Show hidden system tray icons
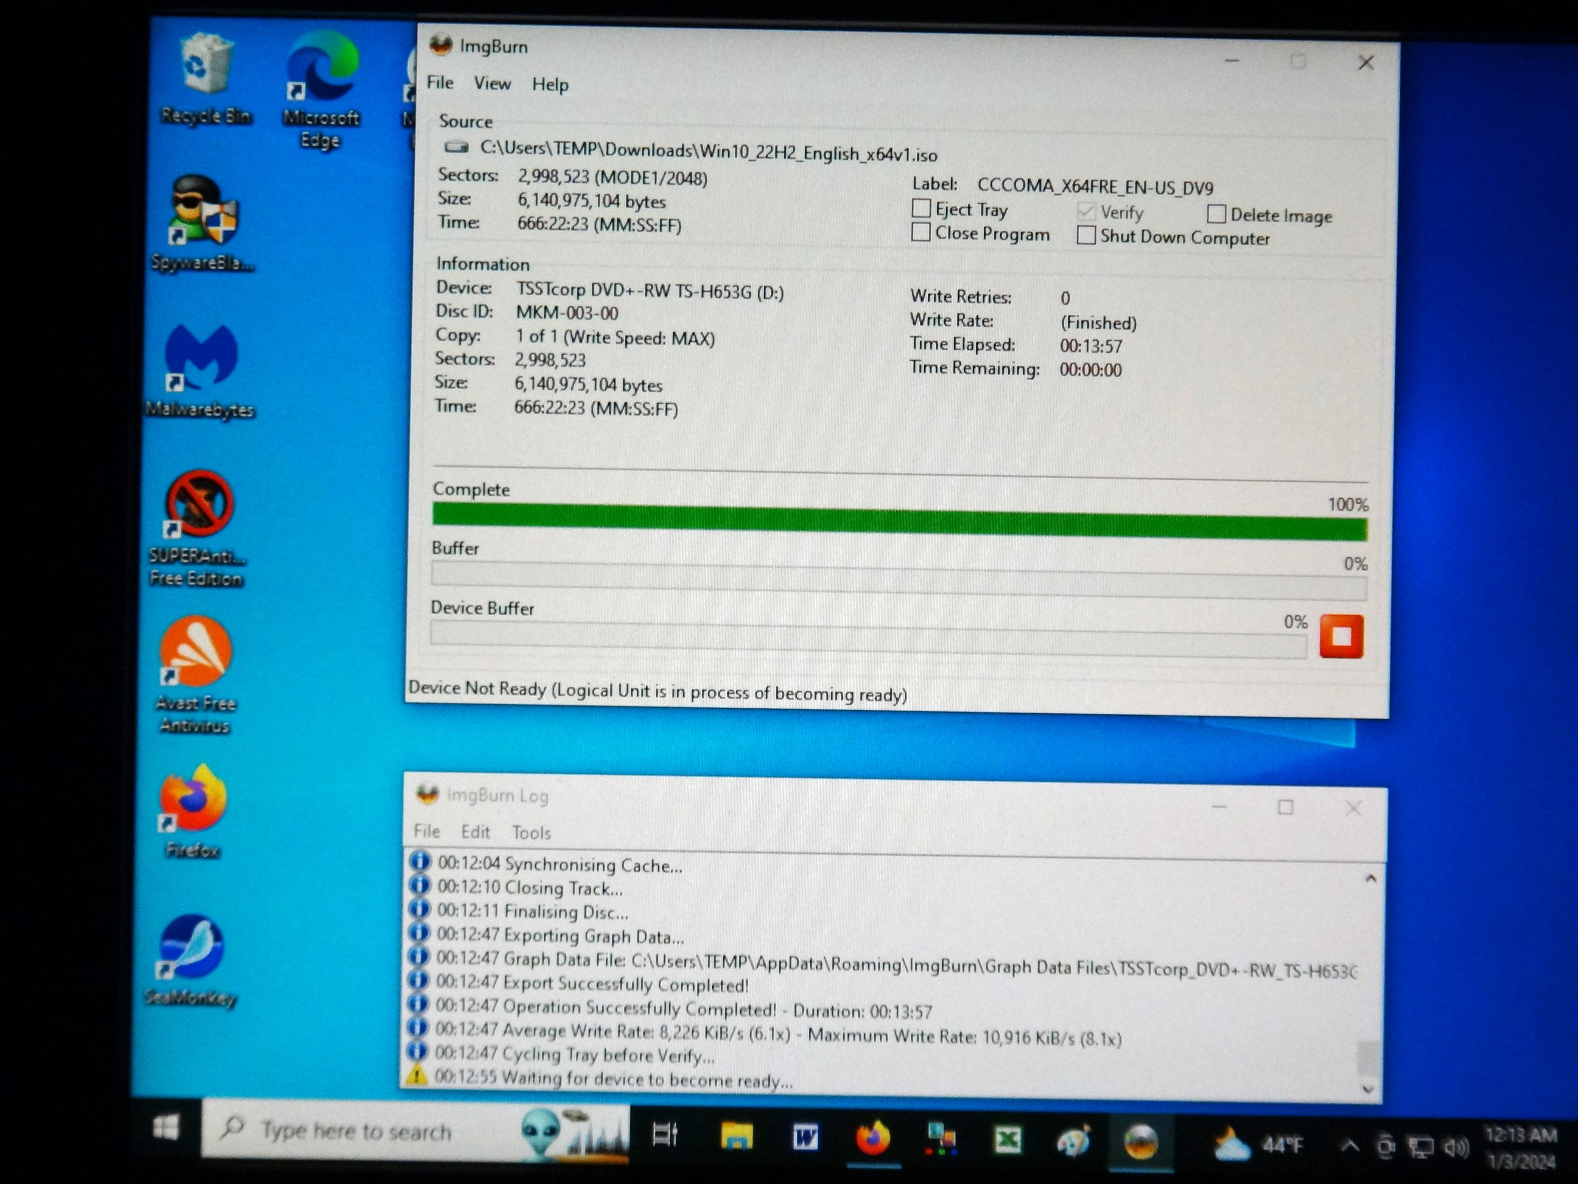This screenshot has height=1184, width=1578. click(1349, 1146)
